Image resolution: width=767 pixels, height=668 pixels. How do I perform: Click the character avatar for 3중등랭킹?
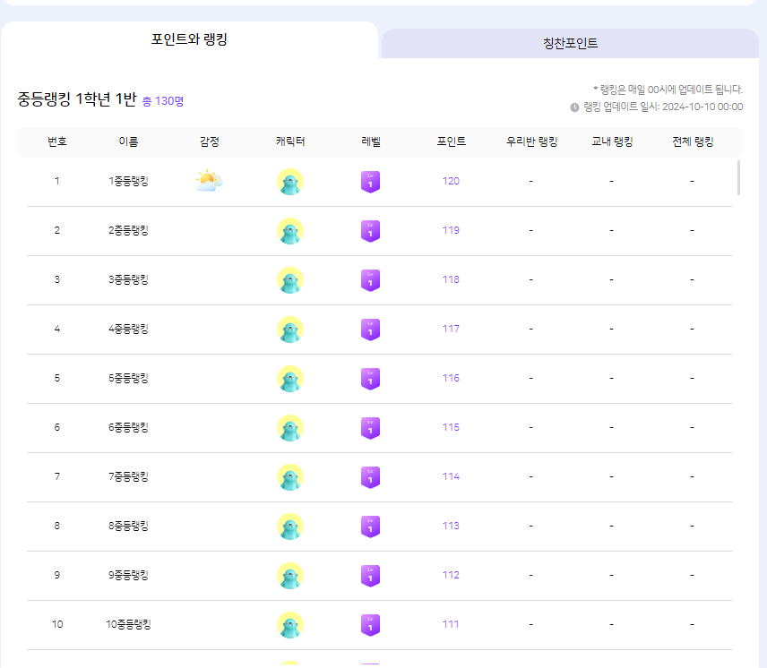point(290,280)
